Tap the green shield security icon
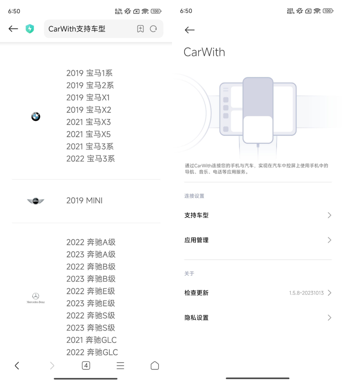Image resolution: width=344 pixels, height=382 pixels. 30,29
